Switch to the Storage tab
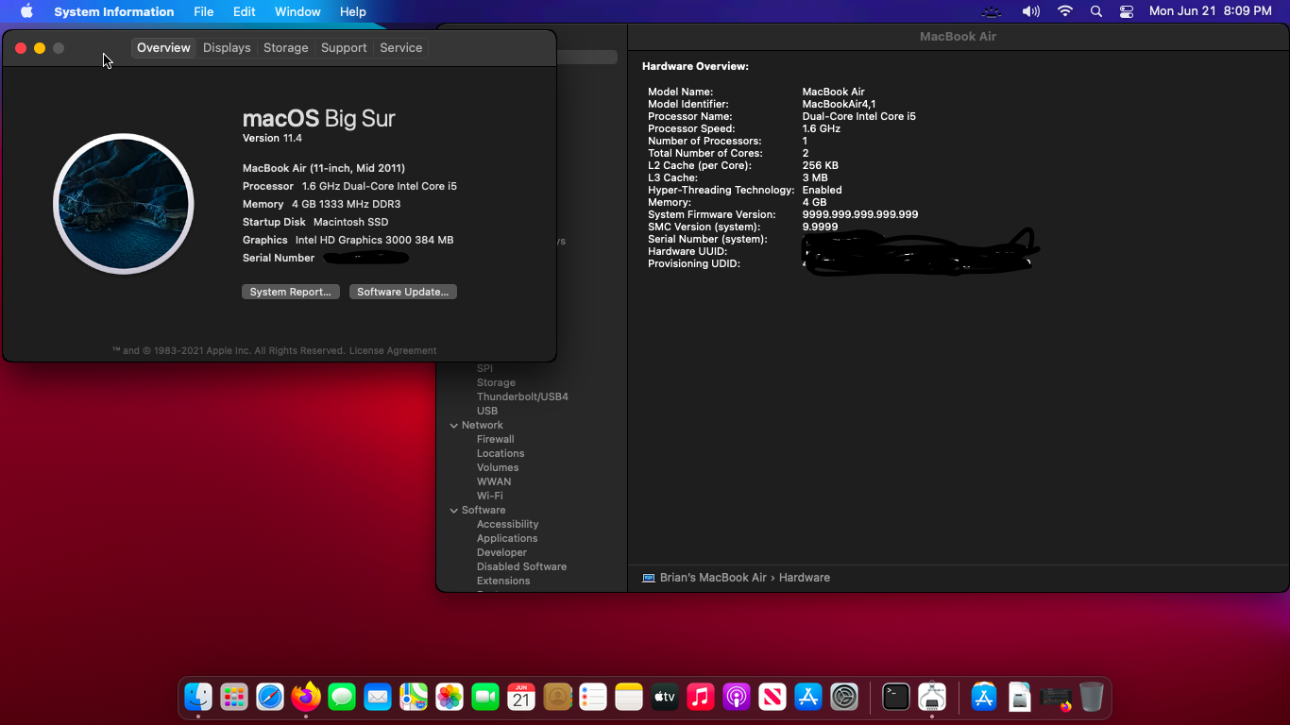The height and width of the screenshot is (725, 1290). (x=286, y=47)
